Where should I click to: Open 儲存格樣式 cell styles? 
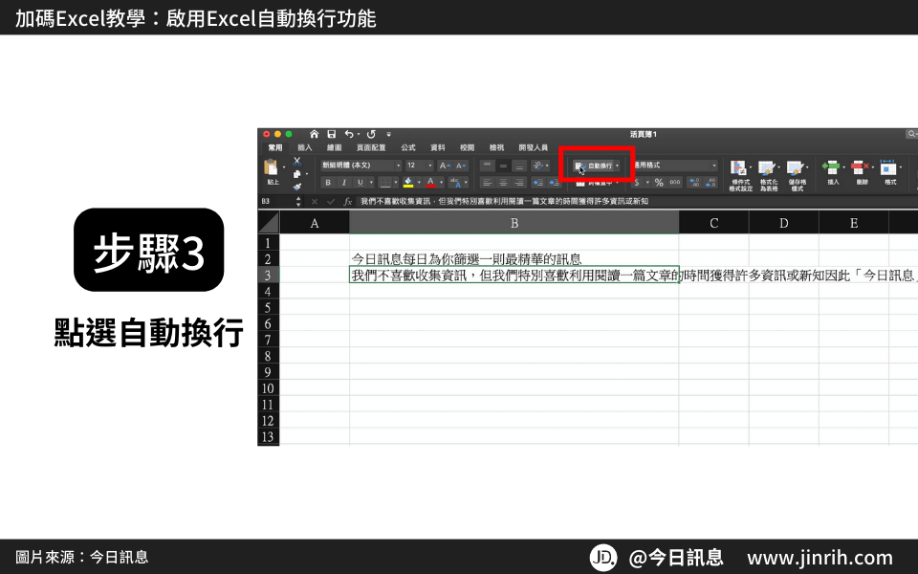click(798, 176)
